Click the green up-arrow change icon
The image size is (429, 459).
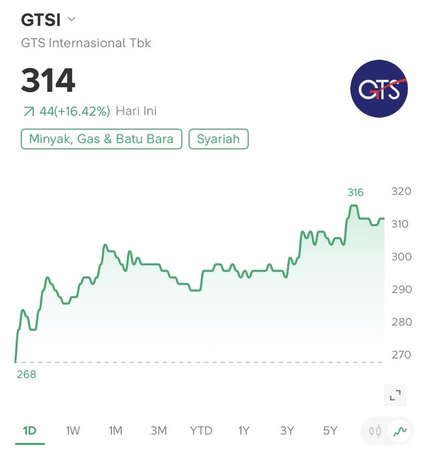28,112
